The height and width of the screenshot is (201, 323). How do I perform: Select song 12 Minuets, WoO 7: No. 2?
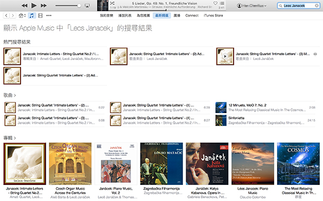265,108
